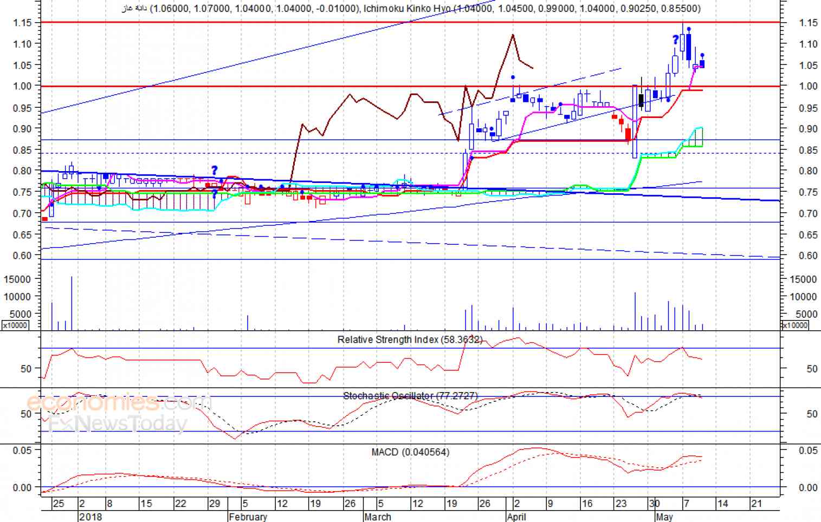Click the 0.95 price label on left axis
This screenshot has width=821, height=522.
pos(23,108)
